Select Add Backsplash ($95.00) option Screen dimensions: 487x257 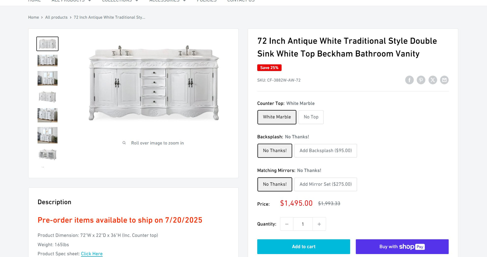tap(325, 151)
